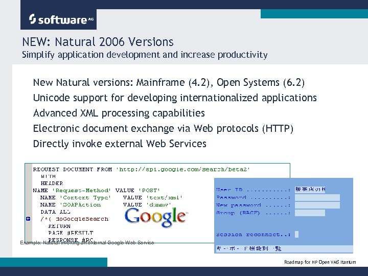Click the 'Content Type' string in code
Viewport: 368px width, 276px height.
[x=85, y=198]
